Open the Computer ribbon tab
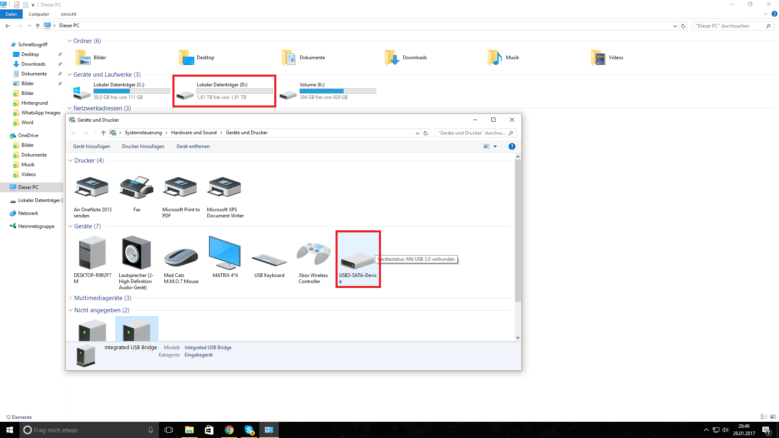Image resolution: width=779 pixels, height=438 pixels. 39,14
